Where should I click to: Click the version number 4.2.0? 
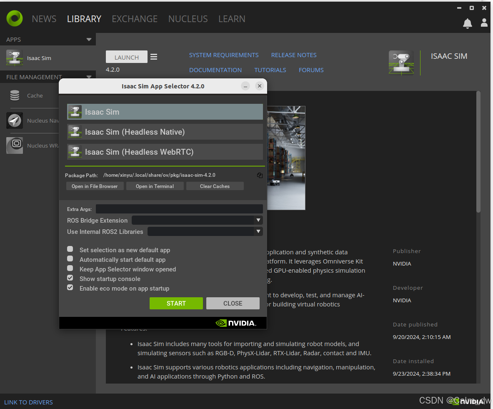[113, 70]
